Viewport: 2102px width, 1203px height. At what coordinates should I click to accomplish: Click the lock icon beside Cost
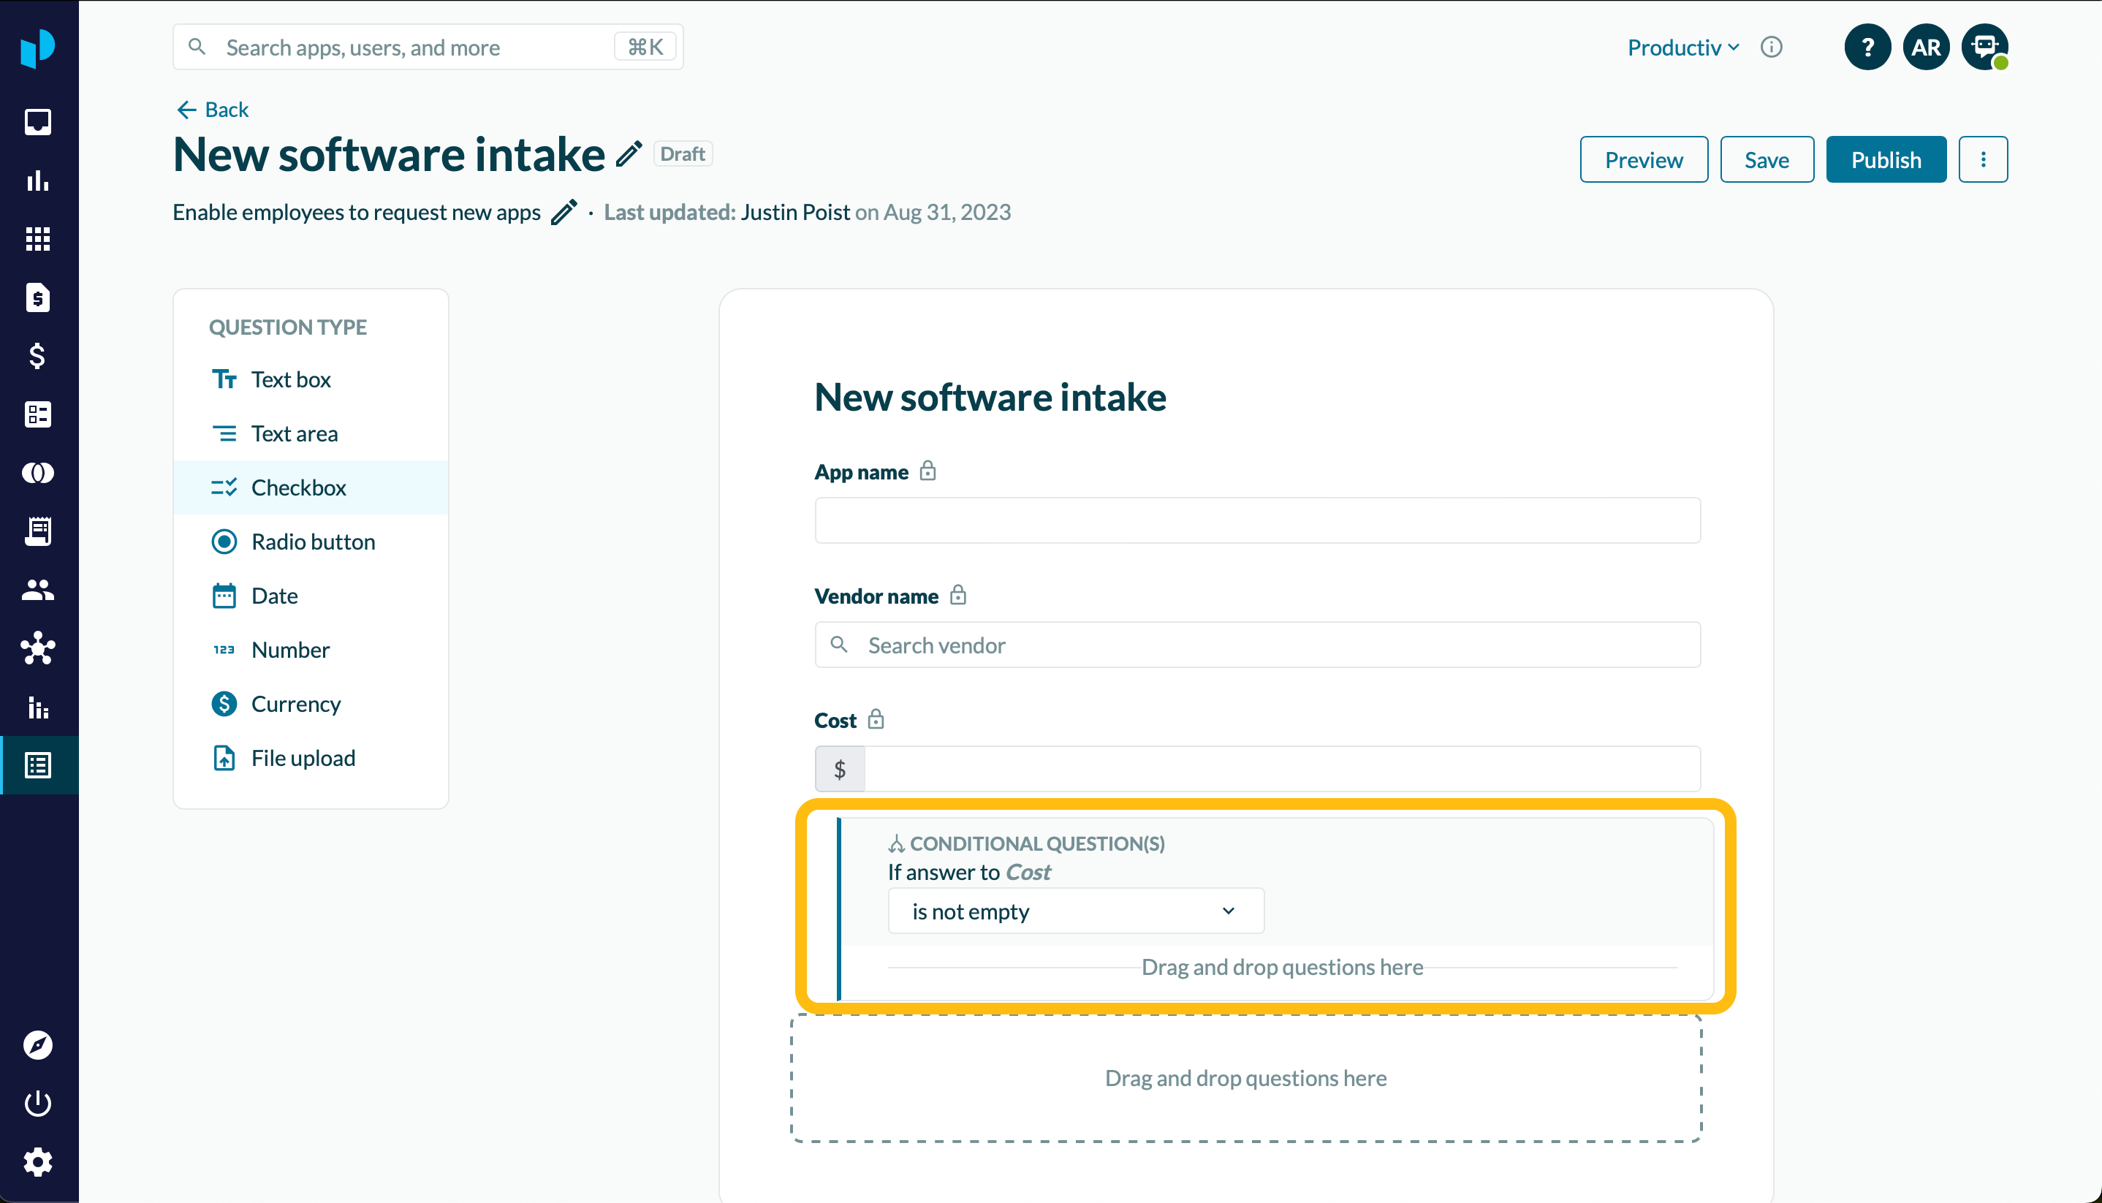click(876, 720)
